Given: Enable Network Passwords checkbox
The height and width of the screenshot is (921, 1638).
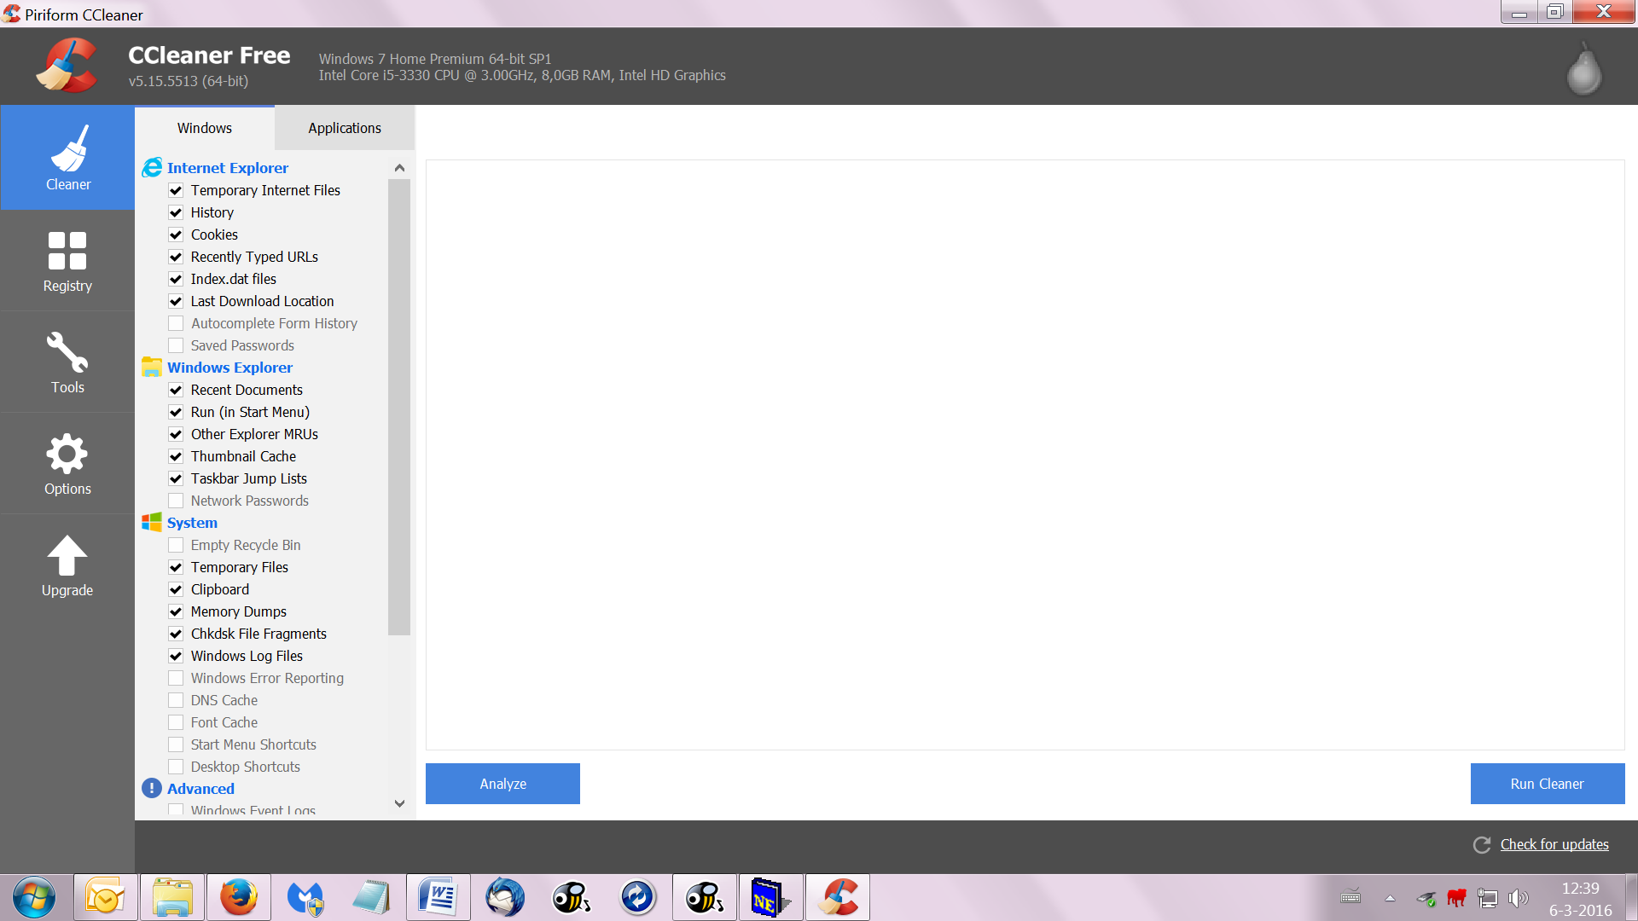Looking at the screenshot, I should click(176, 501).
